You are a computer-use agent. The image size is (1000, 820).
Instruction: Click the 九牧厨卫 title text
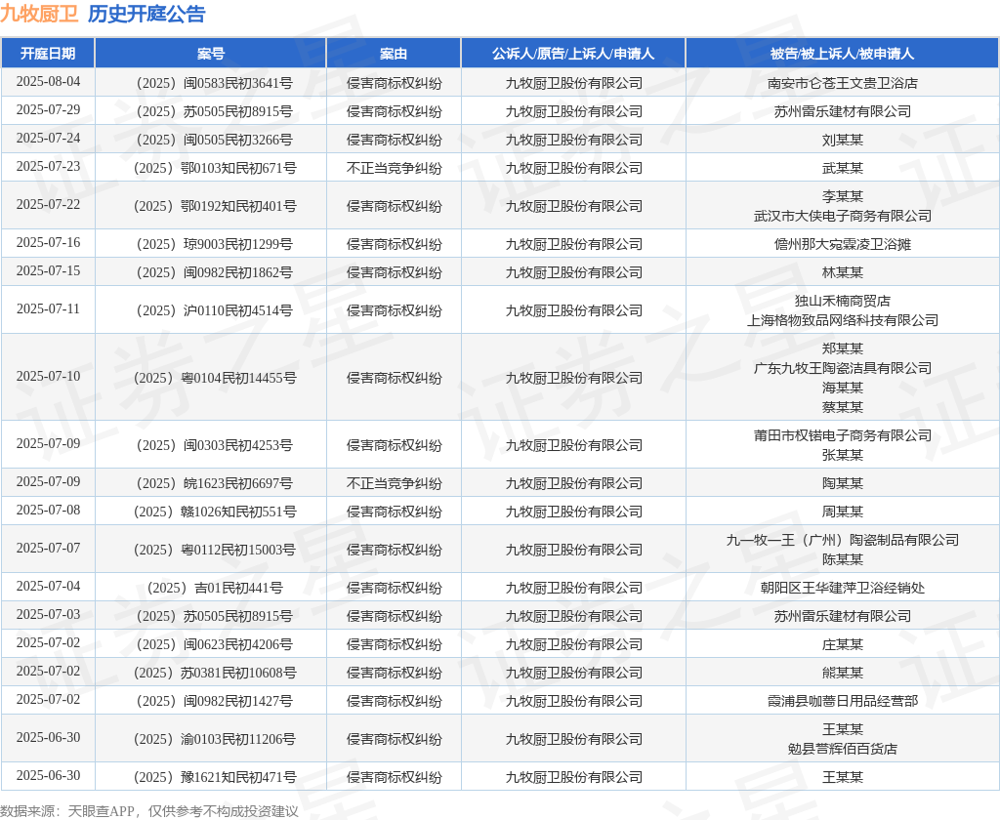[x=39, y=14]
